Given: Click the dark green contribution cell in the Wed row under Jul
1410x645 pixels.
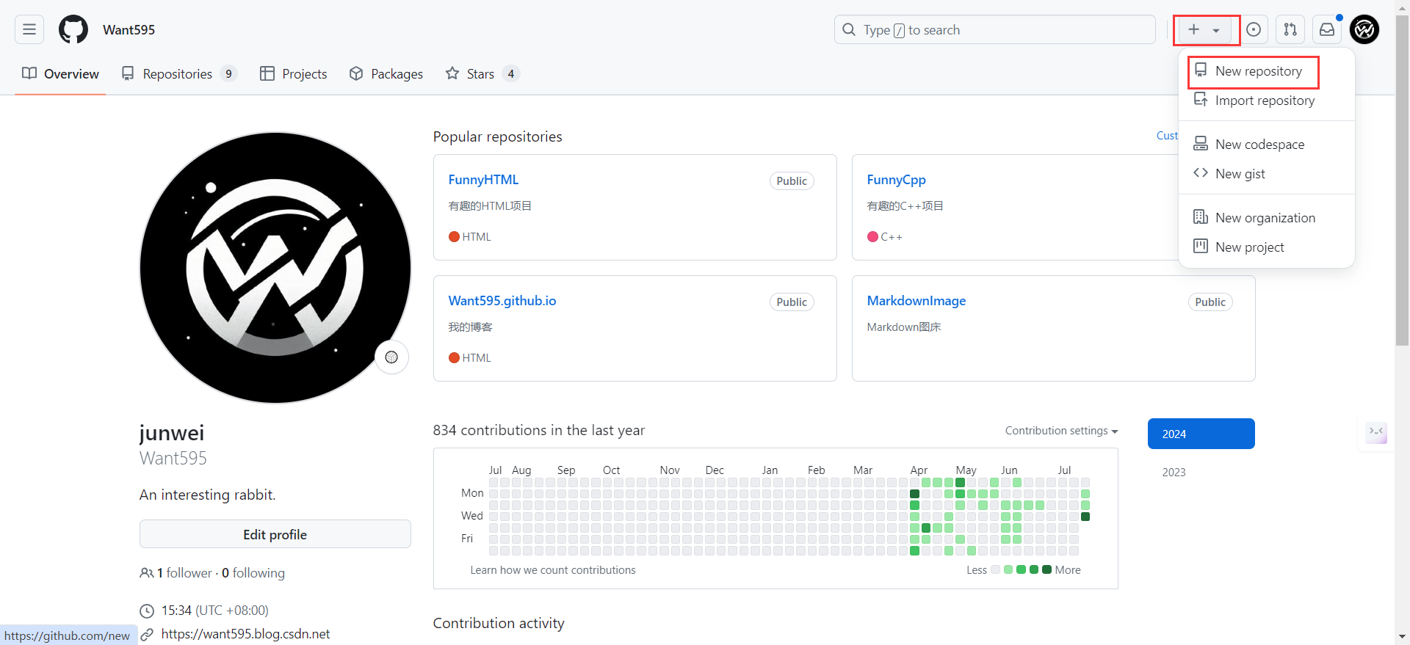Looking at the screenshot, I should click(1085, 517).
